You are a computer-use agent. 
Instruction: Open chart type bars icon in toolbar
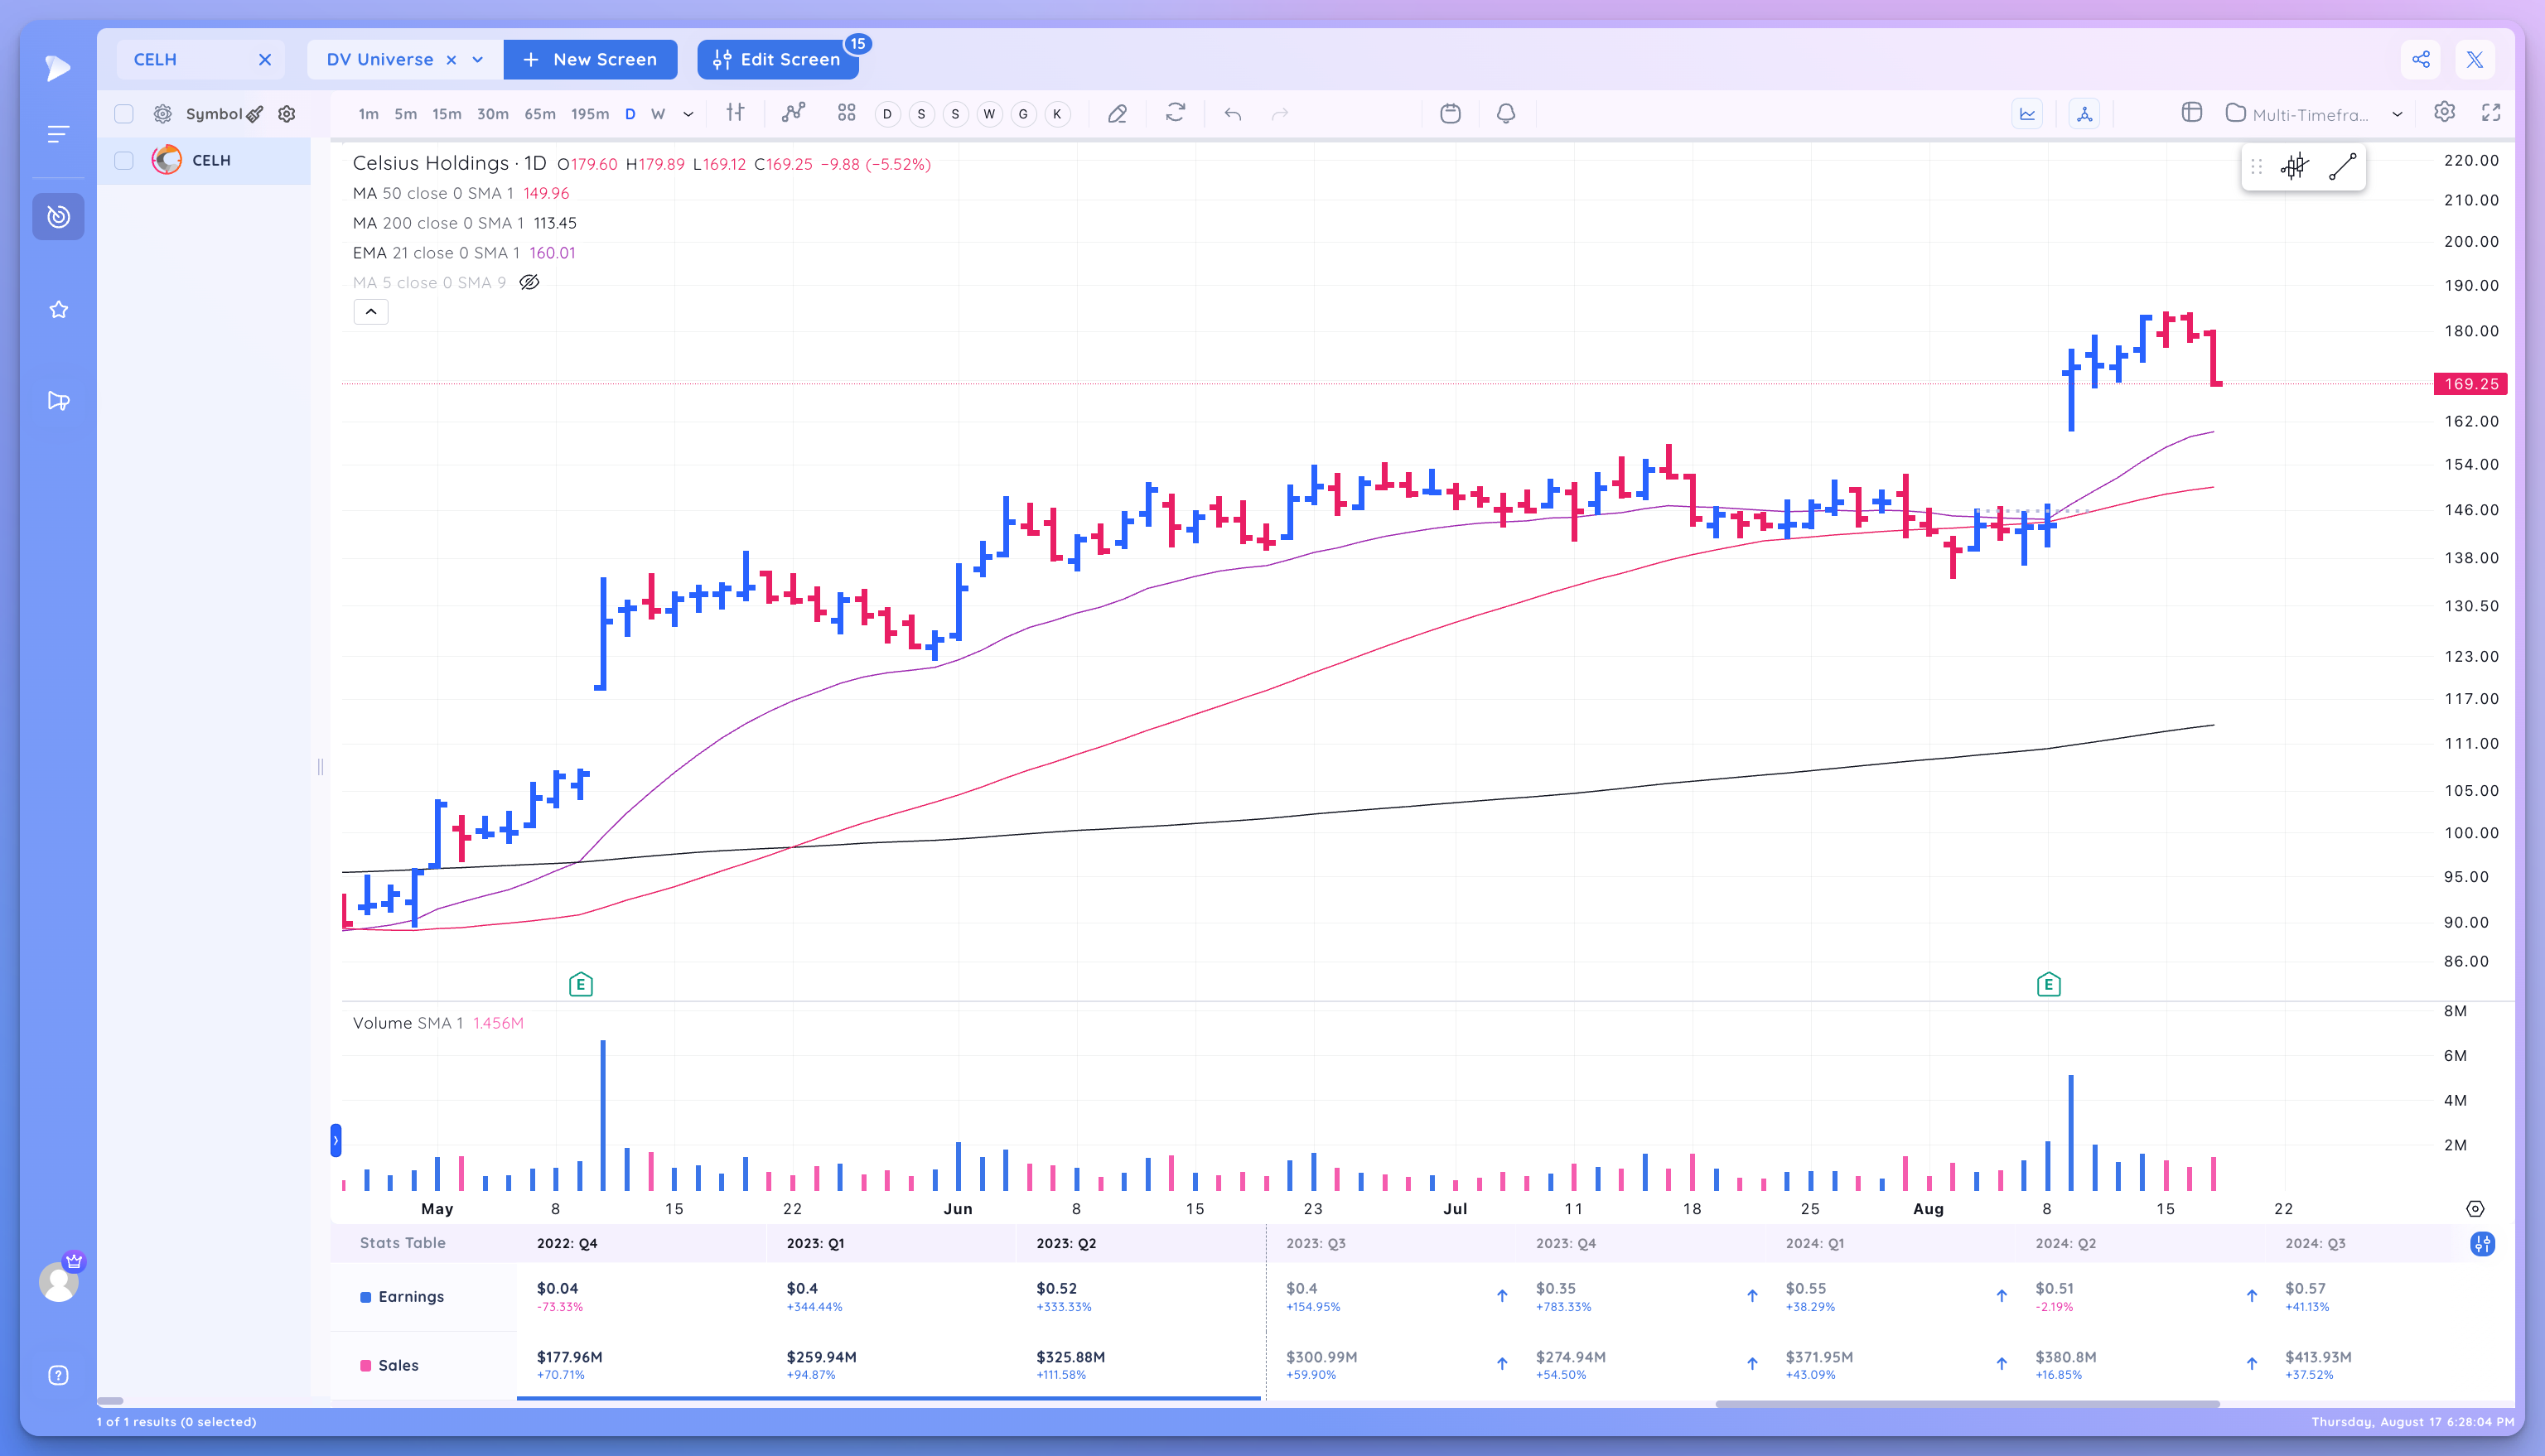click(x=735, y=113)
